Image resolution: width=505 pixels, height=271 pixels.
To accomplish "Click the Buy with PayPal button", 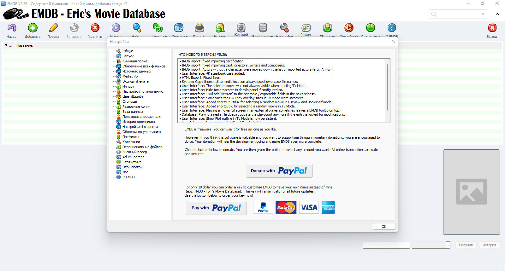I will tap(216, 208).
